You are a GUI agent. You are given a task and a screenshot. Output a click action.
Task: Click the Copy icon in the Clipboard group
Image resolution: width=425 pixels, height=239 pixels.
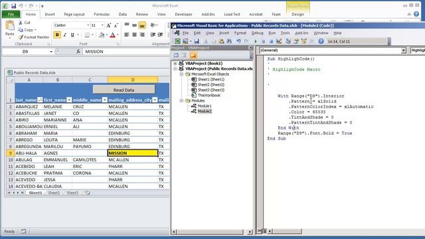click(21, 30)
